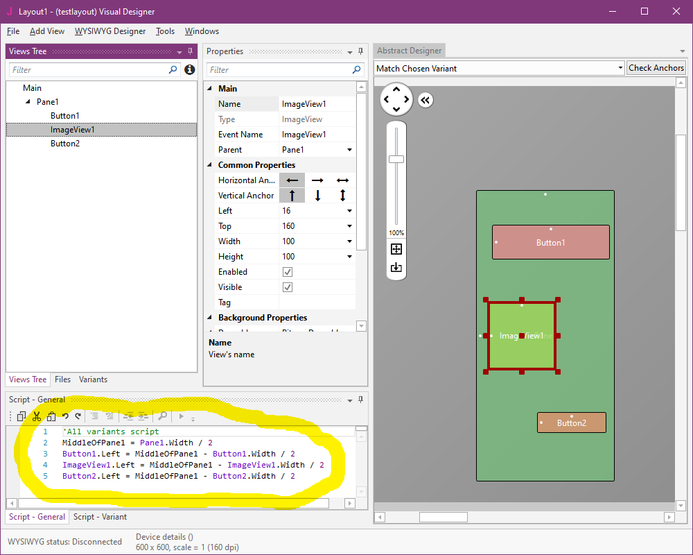Open the Height value dropdown

[349, 257]
